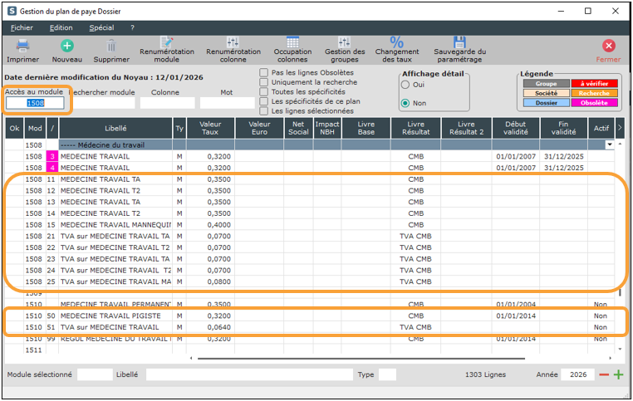Open the Spécial menu
The image size is (633, 401).
point(101,27)
